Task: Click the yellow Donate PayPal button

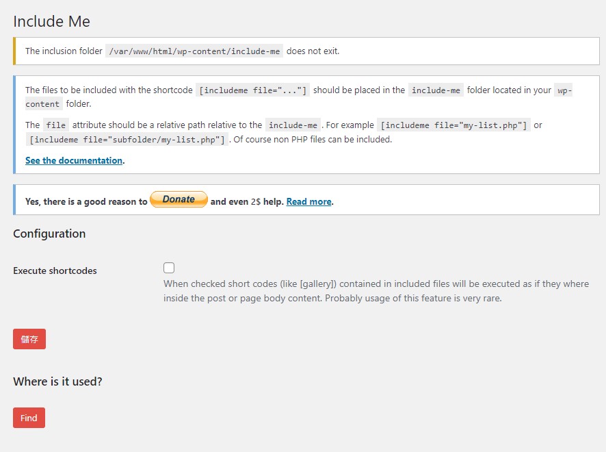Action: click(179, 199)
